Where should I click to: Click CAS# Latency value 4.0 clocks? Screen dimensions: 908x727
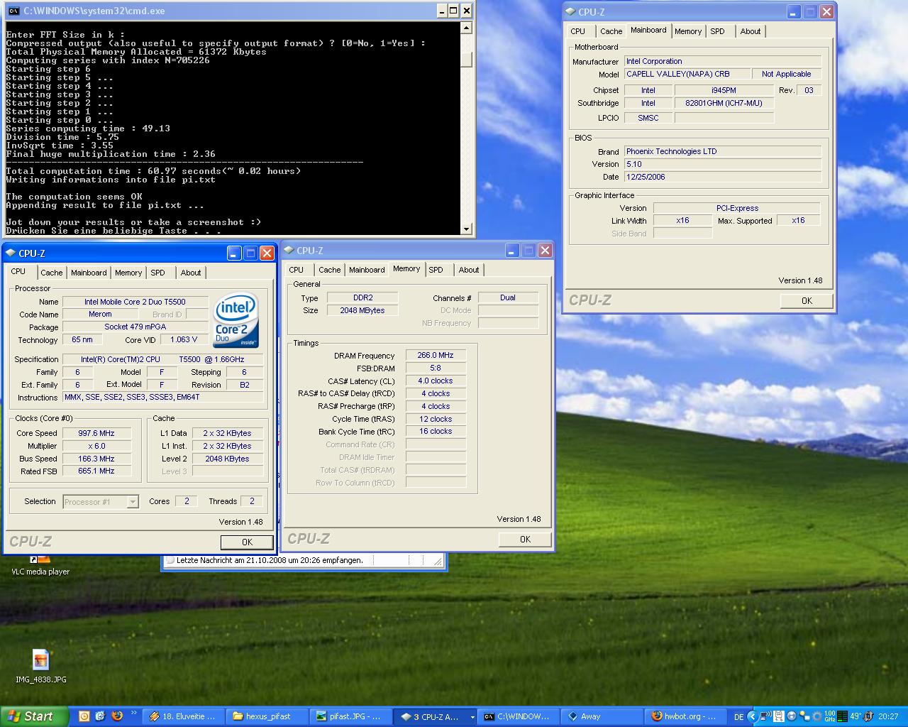pos(436,381)
